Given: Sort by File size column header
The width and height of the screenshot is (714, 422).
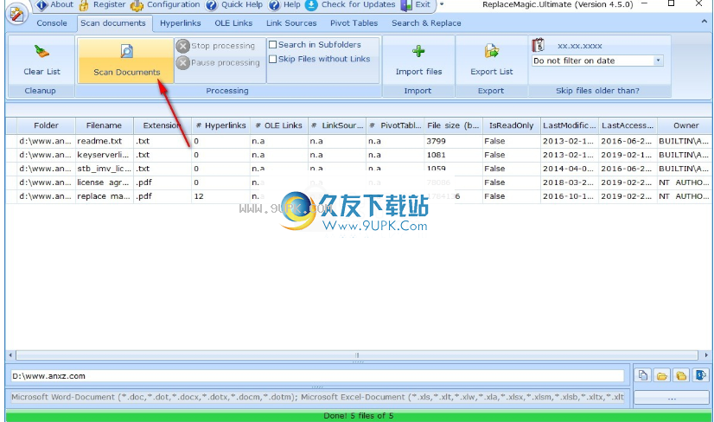Looking at the screenshot, I should 453,125.
